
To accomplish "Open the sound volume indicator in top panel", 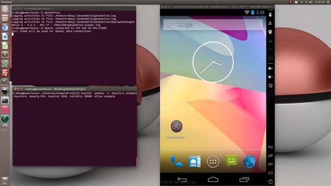I will pos(311,2).
